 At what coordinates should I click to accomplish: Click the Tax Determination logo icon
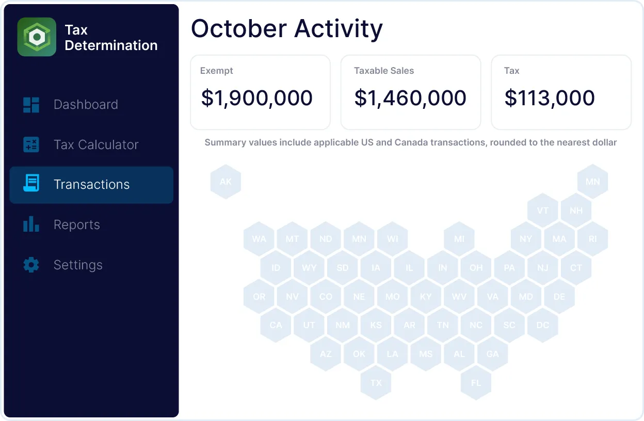[x=37, y=37]
